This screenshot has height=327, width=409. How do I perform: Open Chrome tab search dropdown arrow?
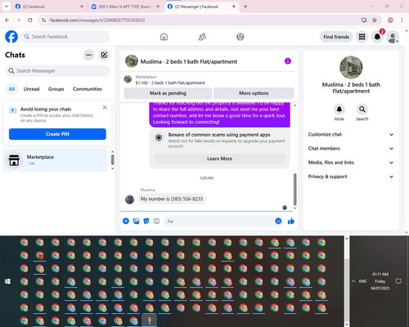pos(6,7)
